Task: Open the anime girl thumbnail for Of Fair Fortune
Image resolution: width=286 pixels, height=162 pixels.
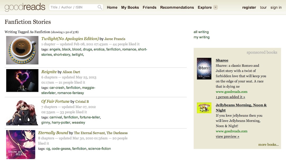Action: (x=22, y=113)
